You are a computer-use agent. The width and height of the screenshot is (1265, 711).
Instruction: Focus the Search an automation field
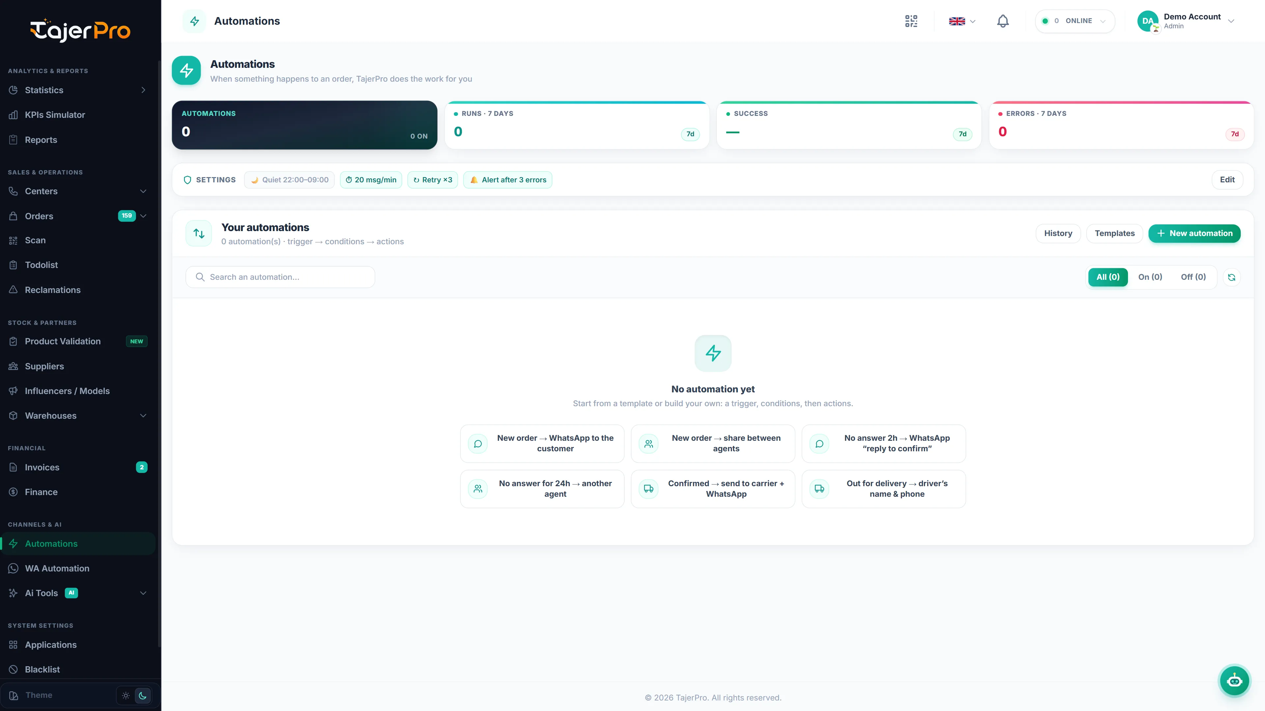point(280,277)
